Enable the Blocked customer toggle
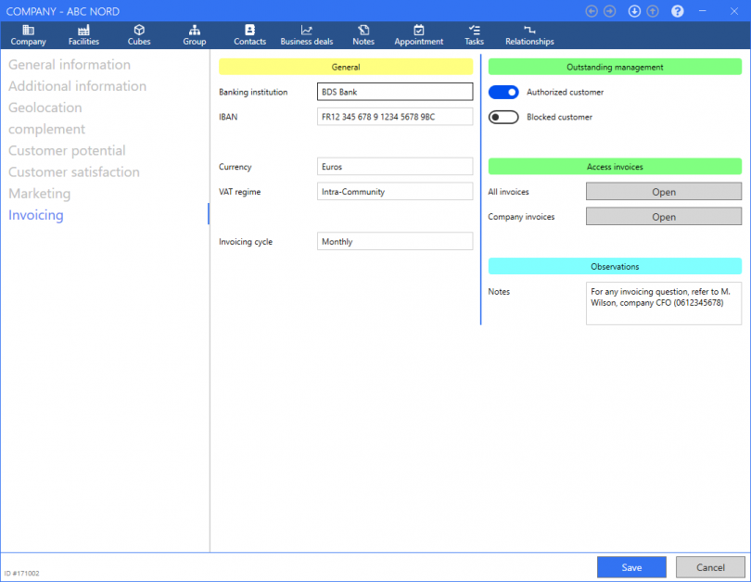The width and height of the screenshot is (751, 582). 503,117
